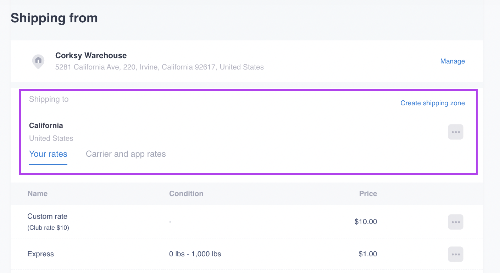500x273 pixels.
Task: Select the Custom rate row name
Action: 47,216
